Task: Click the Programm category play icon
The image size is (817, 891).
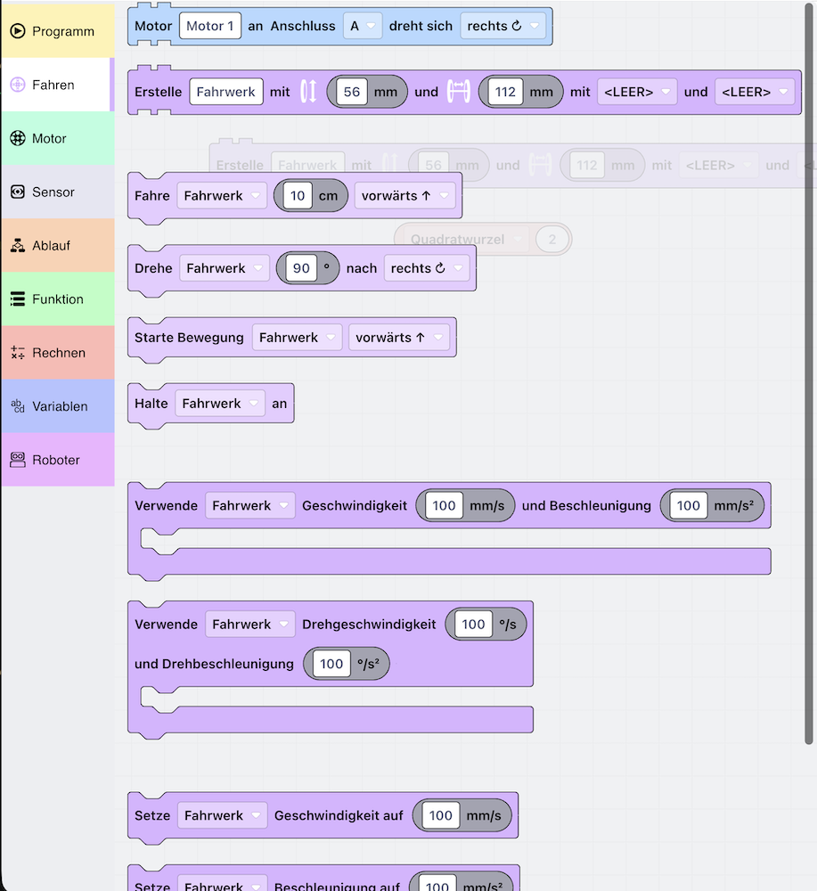Action: click(18, 31)
